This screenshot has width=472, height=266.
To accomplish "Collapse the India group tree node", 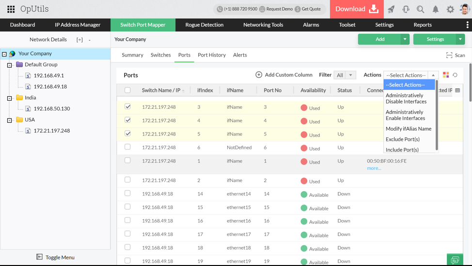I will click(10, 98).
